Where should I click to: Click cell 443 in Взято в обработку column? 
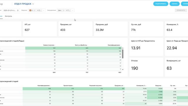coord(87,48)
